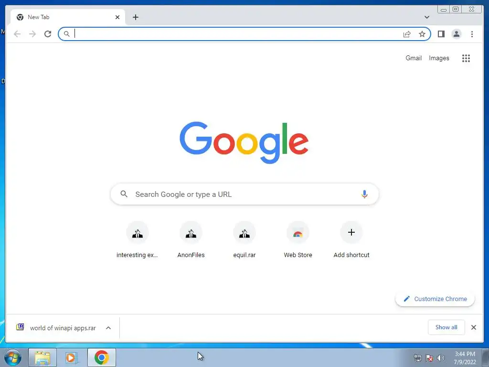This screenshot has height=367, width=489.
Task: Open Chrome's three-dot menu
Action: coord(472,34)
